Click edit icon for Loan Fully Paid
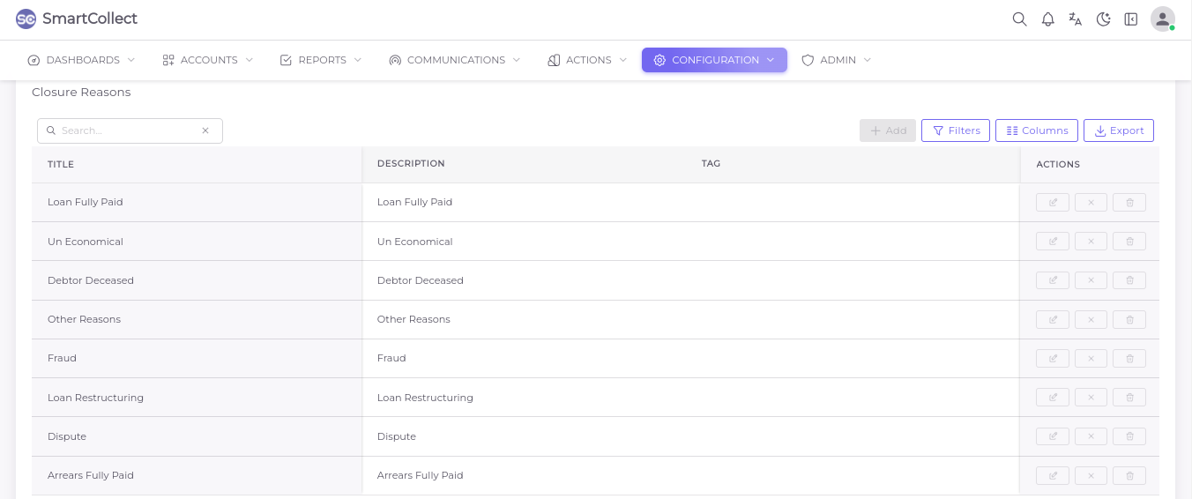The image size is (1192, 499). pos(1052,203)
